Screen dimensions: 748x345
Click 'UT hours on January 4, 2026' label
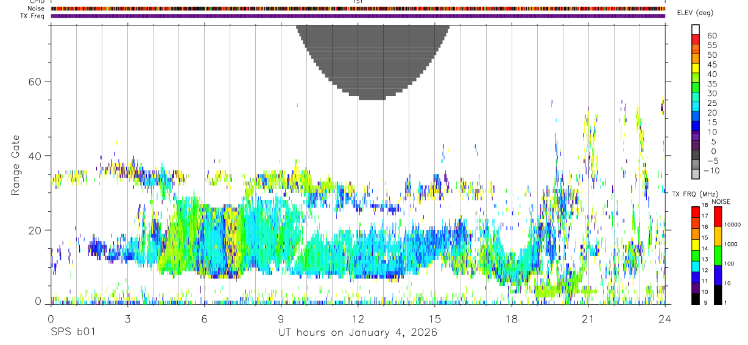pyautogui.click(x=358, y=333)
